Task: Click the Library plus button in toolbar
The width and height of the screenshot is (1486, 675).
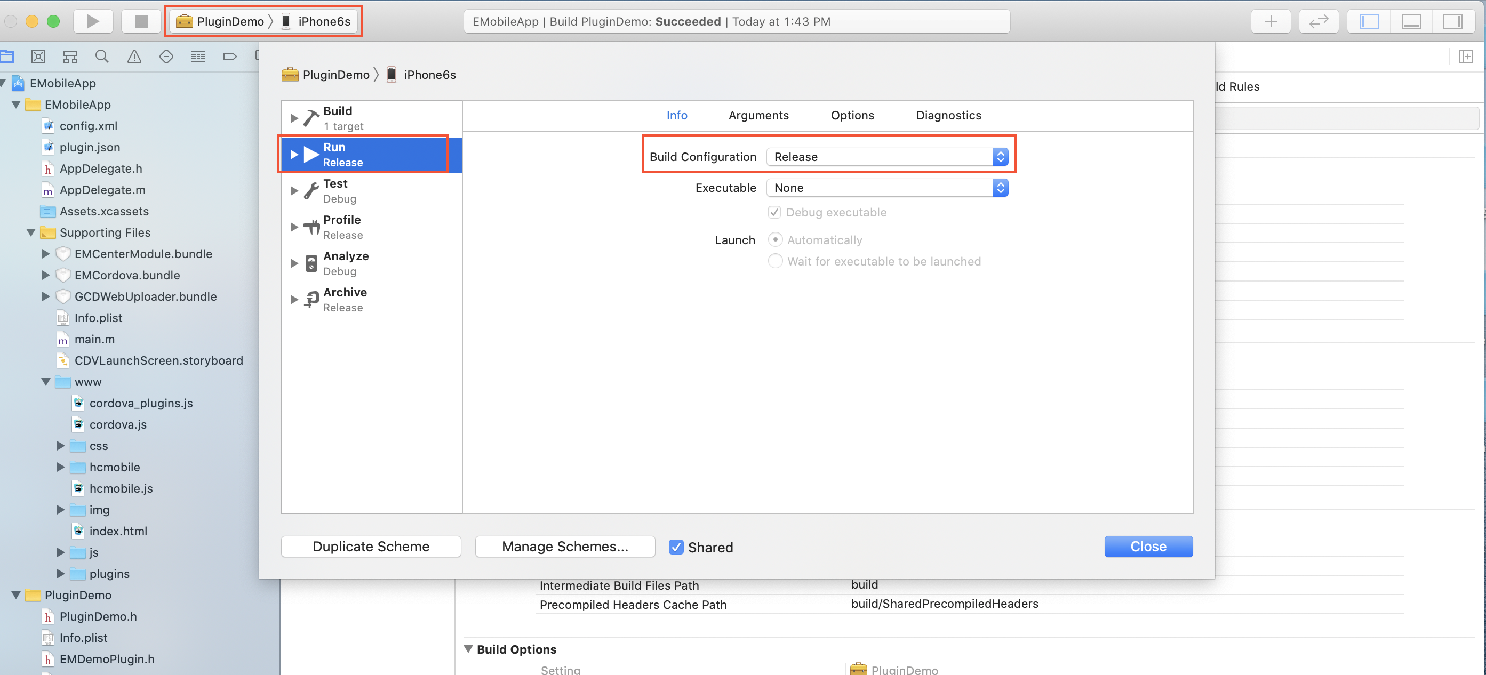Action: (x=1271, y=21)
